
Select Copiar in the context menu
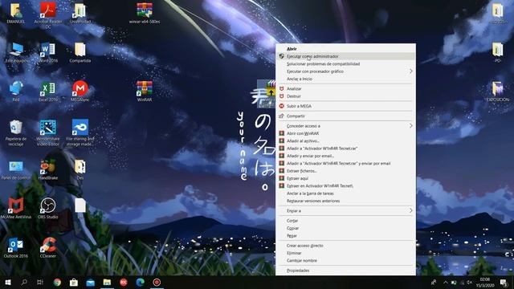click(346, 228)
